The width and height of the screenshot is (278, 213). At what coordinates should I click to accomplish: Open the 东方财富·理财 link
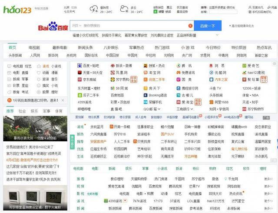(x=89, y=88)
